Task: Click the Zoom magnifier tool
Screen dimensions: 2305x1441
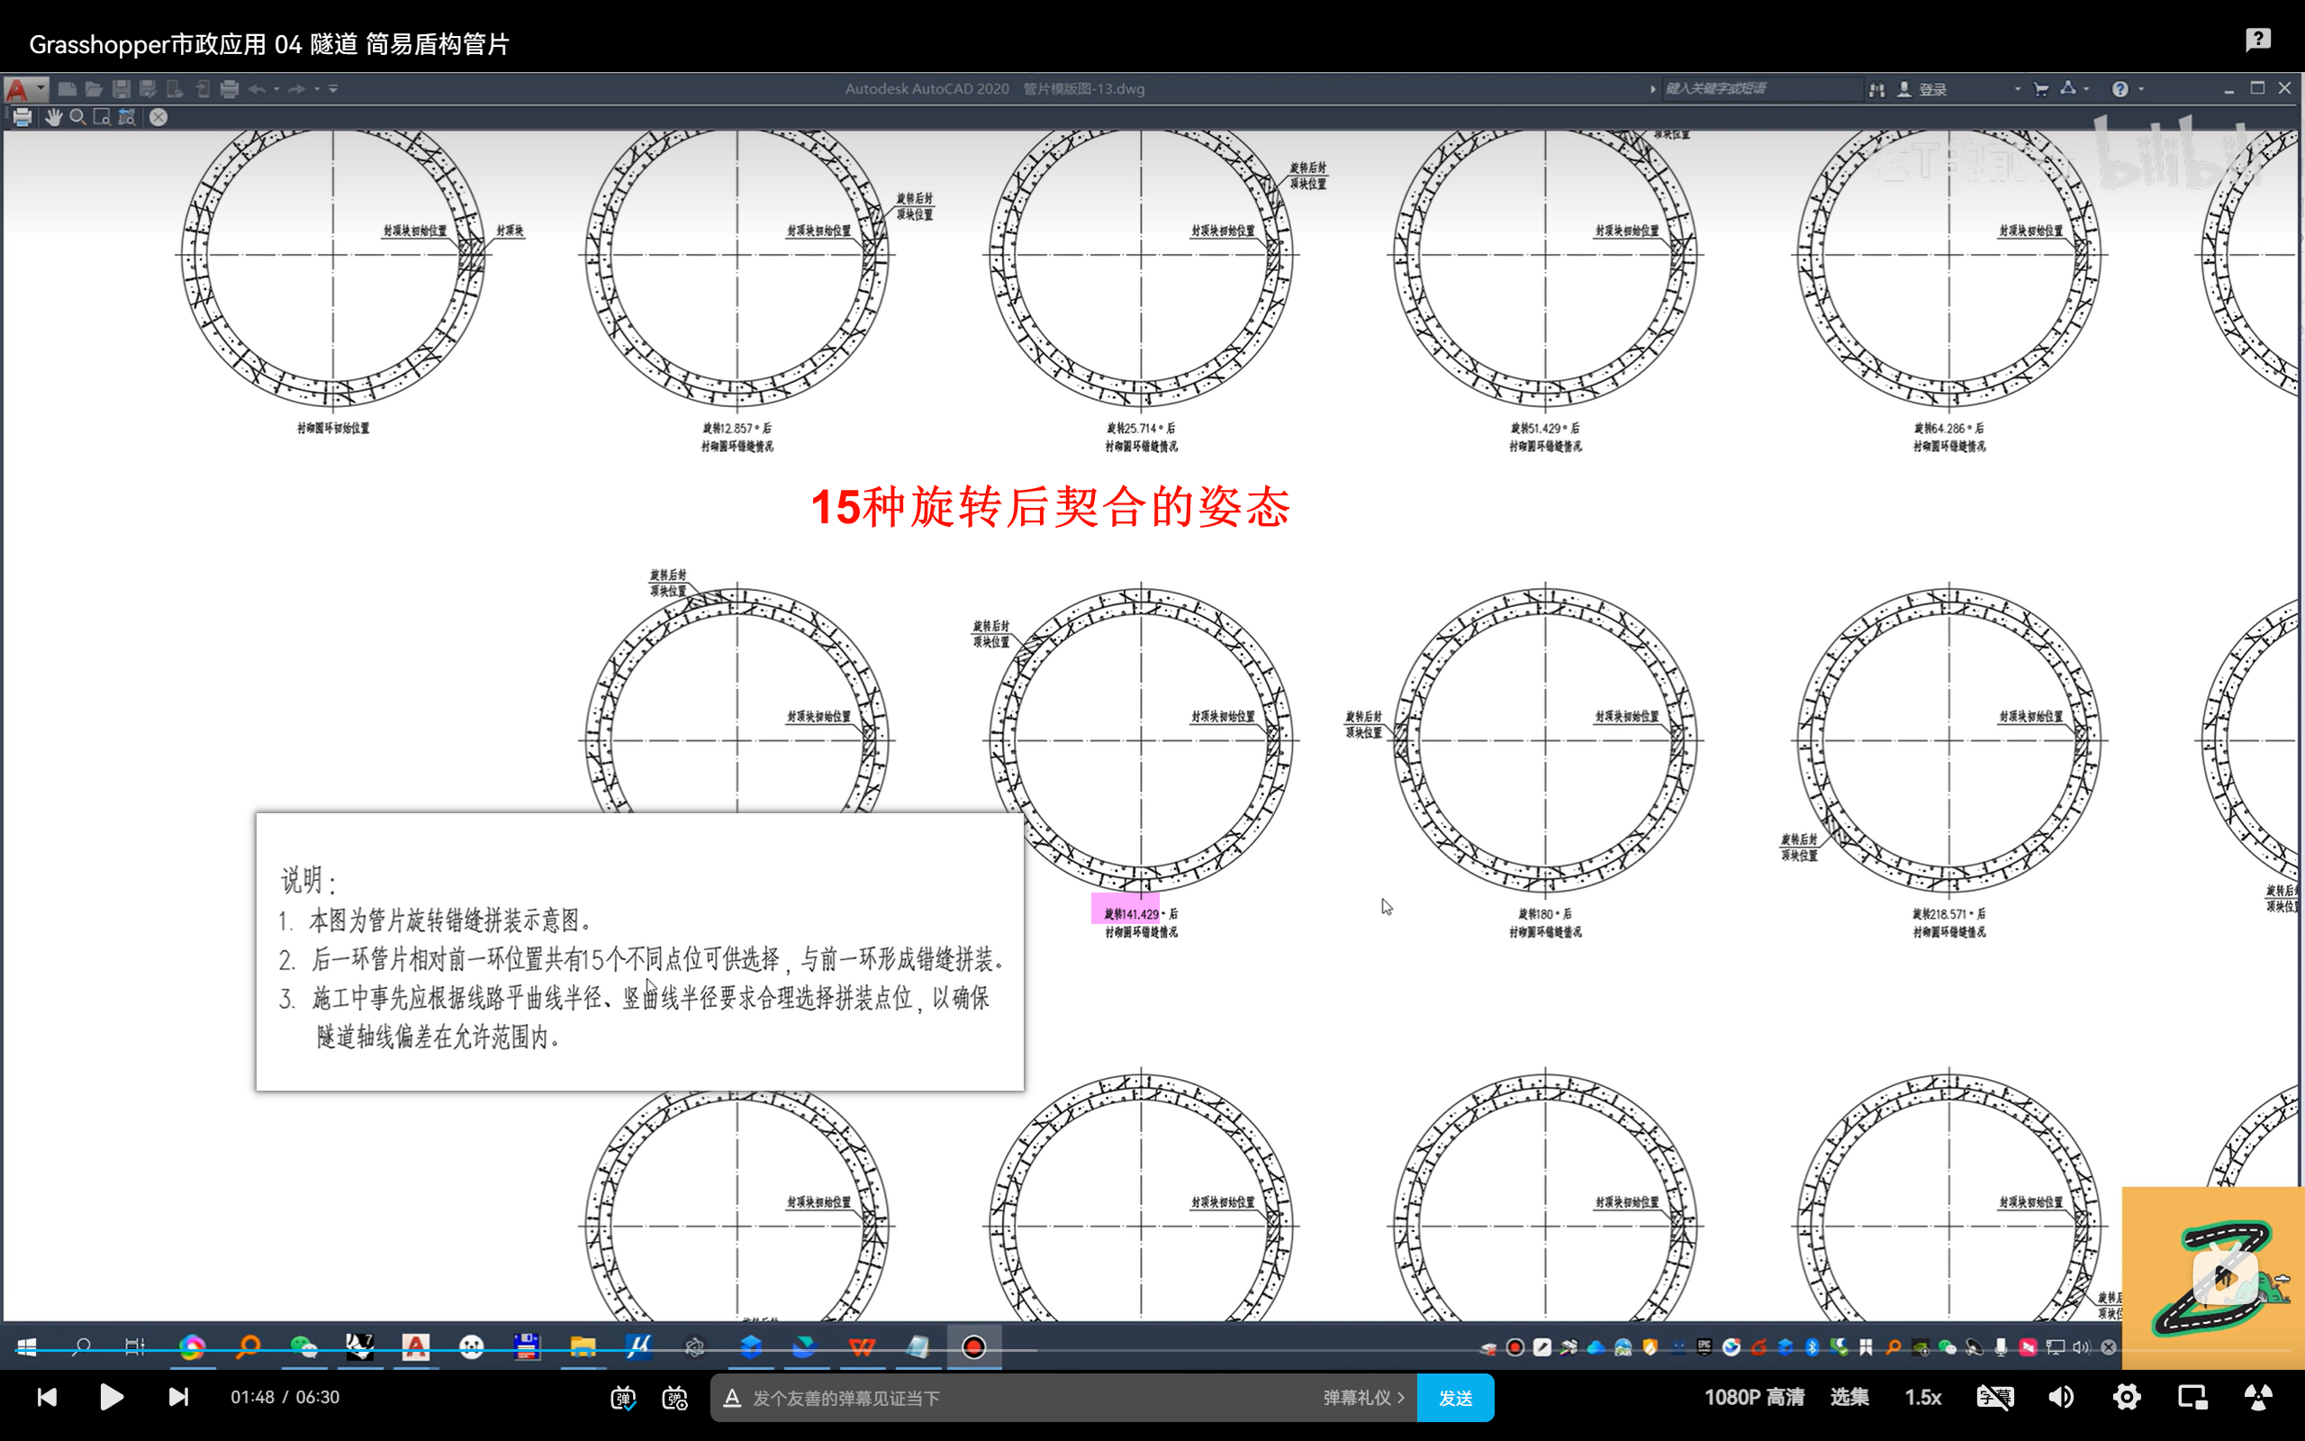Action: (x=78, y=117)
